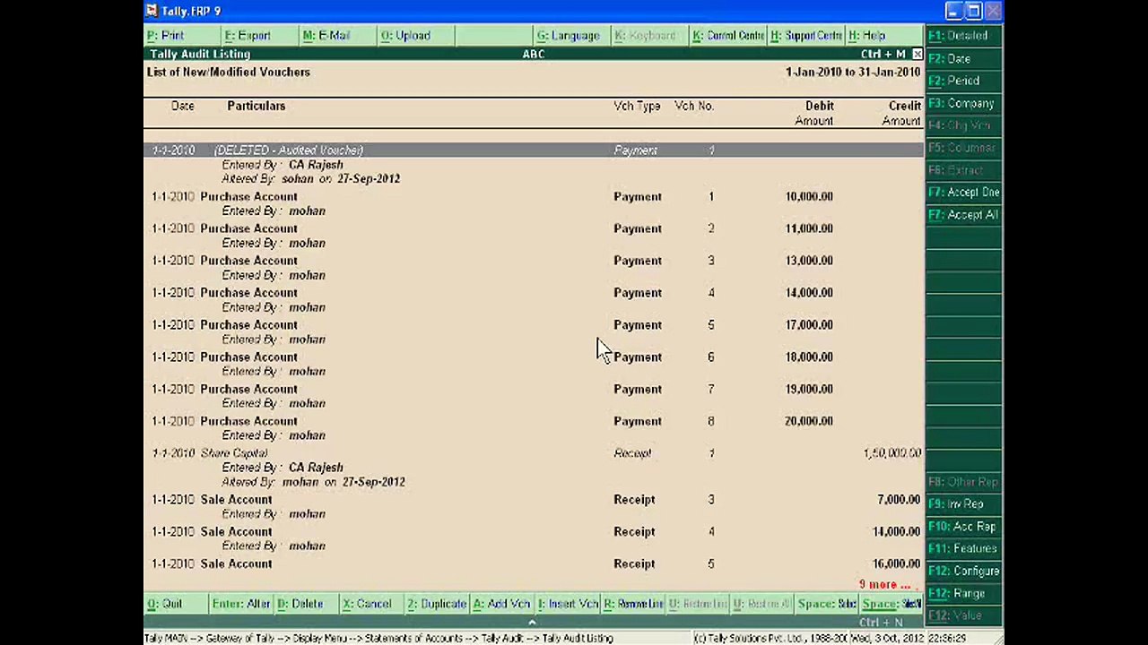Image resolution: width=1148 pixels, height=645 pixels.
Task: Select the deleted audited voucher row
Action: click(534, 150)
